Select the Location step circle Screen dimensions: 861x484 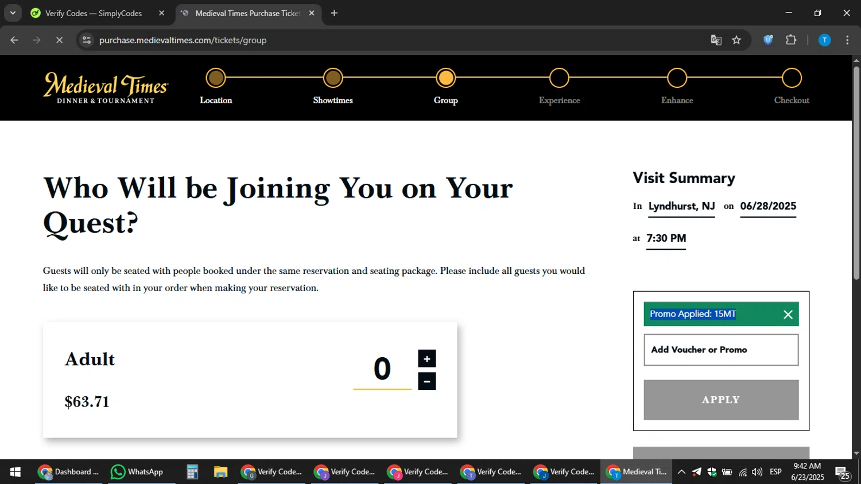[216, 78]
